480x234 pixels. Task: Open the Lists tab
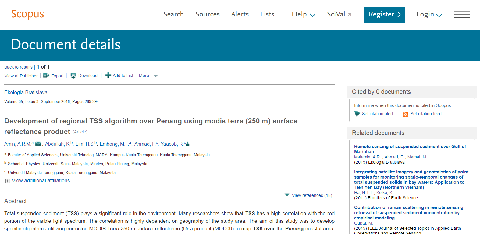pyautogui.click(x=267, y=14)
